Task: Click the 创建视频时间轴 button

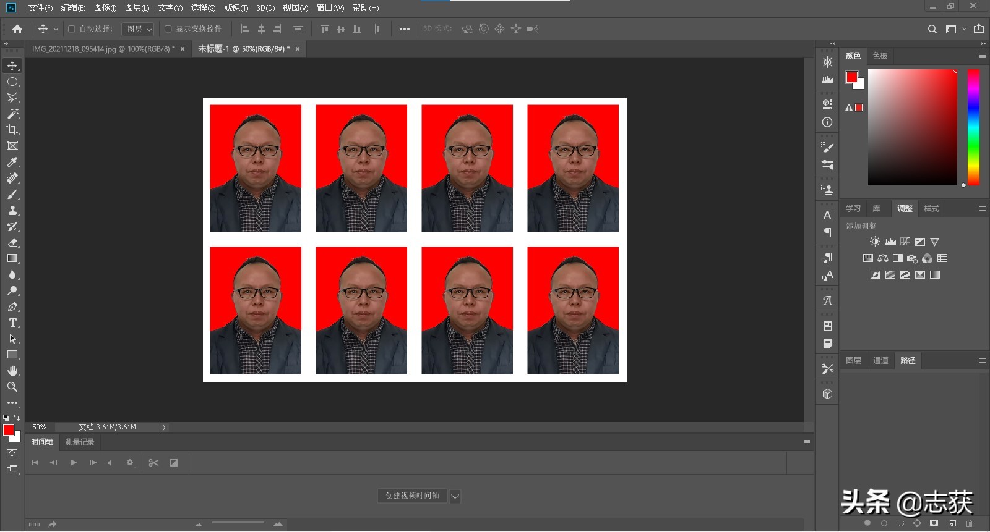Action: point(412,496)
